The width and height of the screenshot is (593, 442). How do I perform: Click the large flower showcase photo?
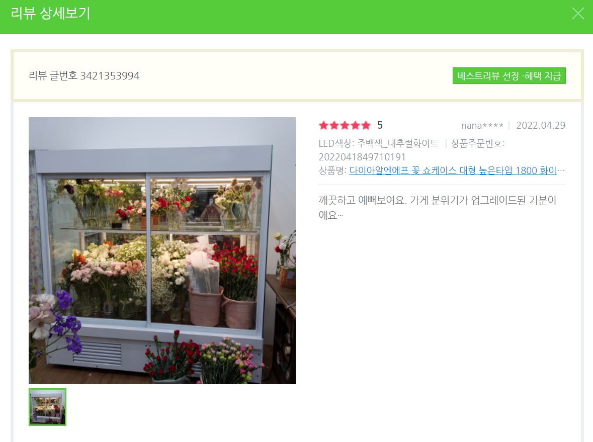point(162,251)
